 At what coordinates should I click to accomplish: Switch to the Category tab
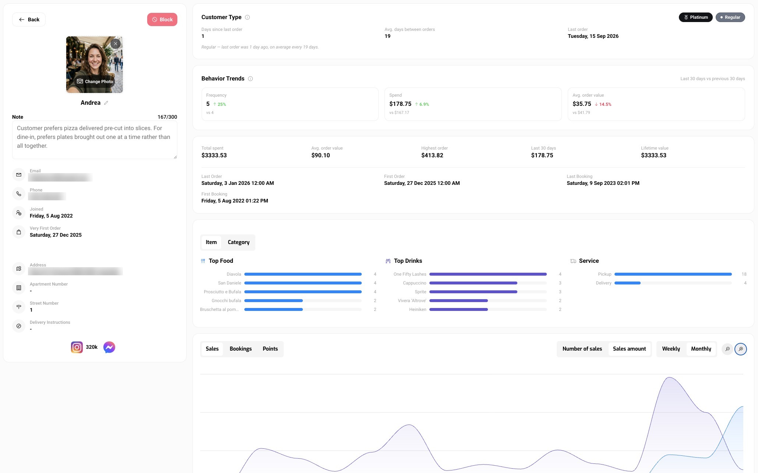238,242
